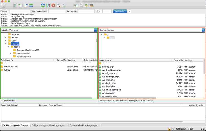The image size is (206, 131).
Task: Click the process transfer queue icon
Action: (48, 5)
